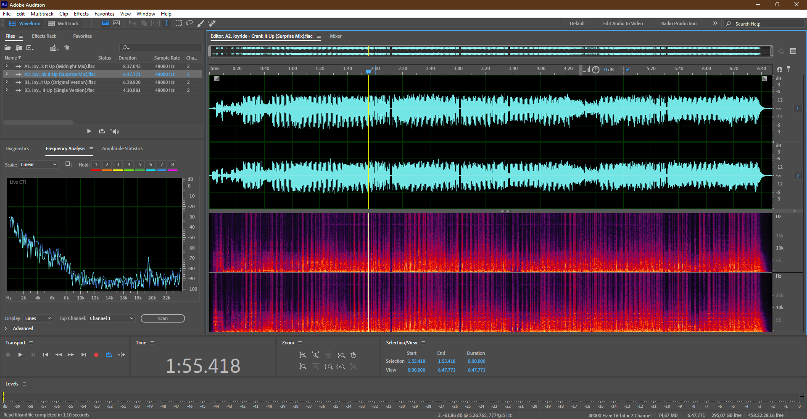The height and width of the screenshot is (419, 807).
Task: Expand the A1 Midnight Mix file row
Action: pyautogui.click(x=6, y=66)
